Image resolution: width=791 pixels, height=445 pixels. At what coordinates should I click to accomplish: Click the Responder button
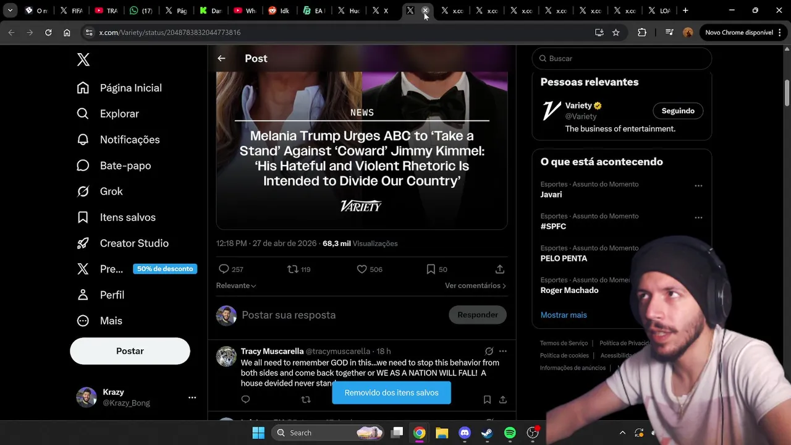pyautogui.click(x=478, y=315)
